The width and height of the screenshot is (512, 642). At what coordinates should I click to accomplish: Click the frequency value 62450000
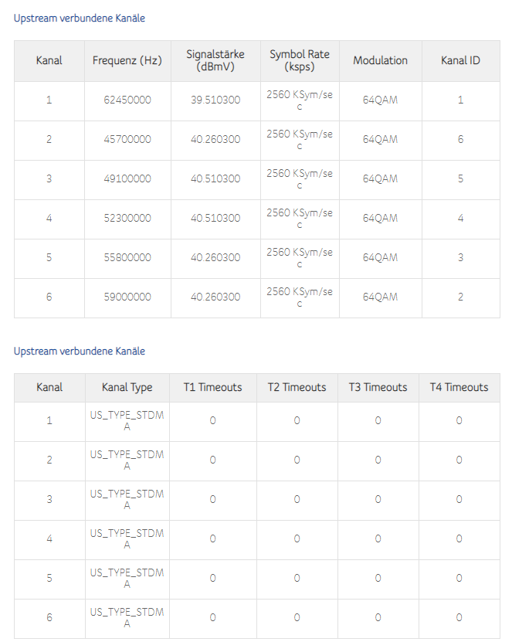[127, 100]
